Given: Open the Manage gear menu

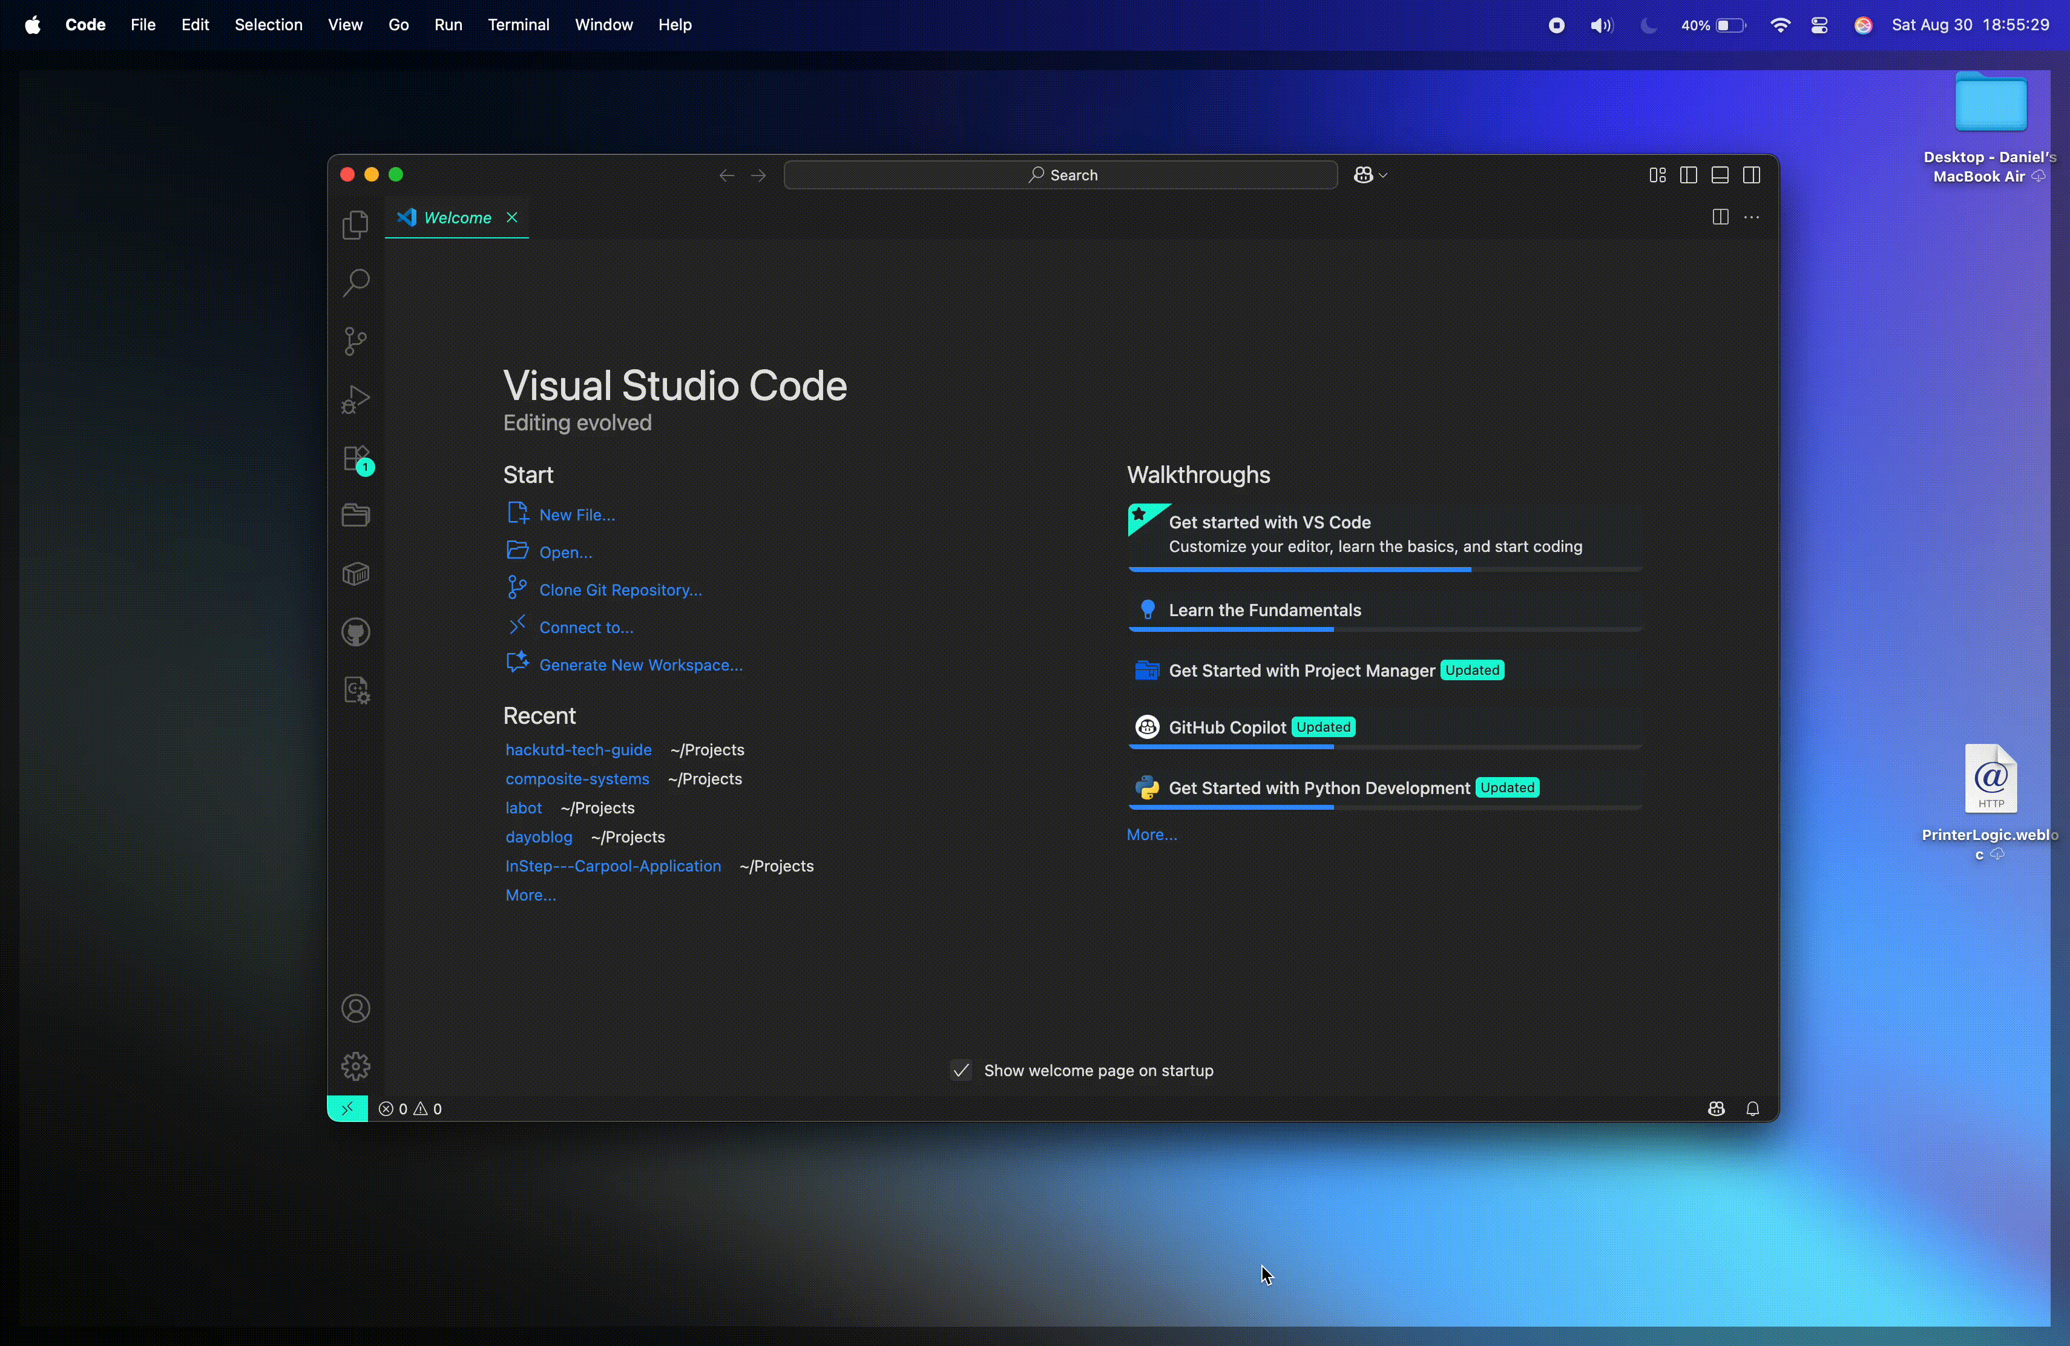Looking at the screenshot, I should tap(356, 1066).
